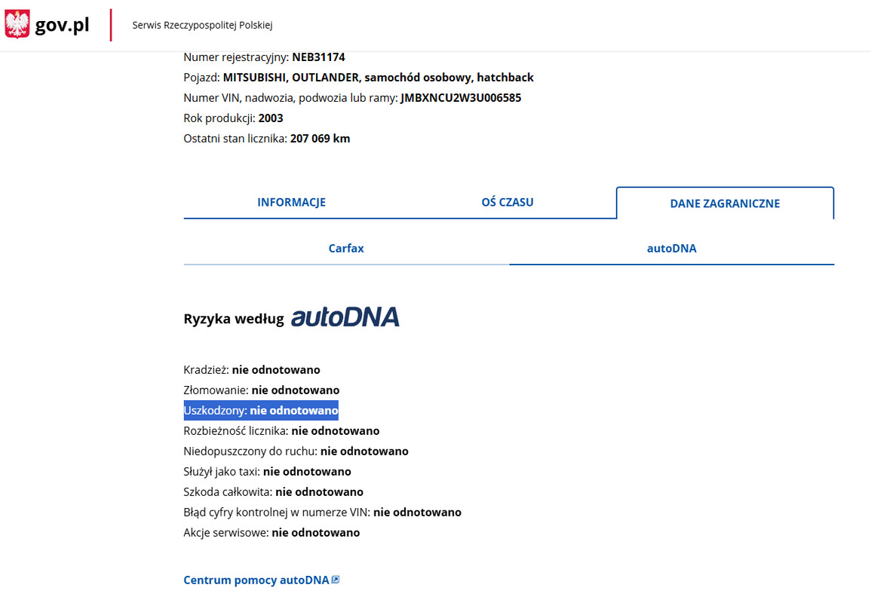Switch to the INFORMACJE tab
The image size is (871, 603).
tap(291, 202)
